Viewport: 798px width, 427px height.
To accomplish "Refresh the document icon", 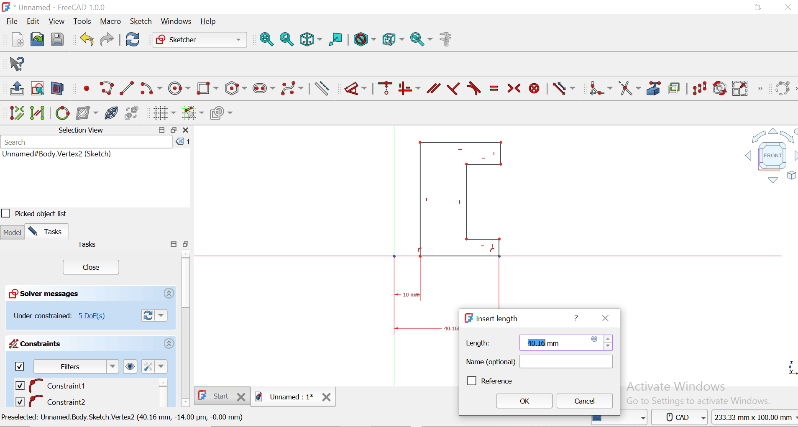I will [x=133, y=39].
